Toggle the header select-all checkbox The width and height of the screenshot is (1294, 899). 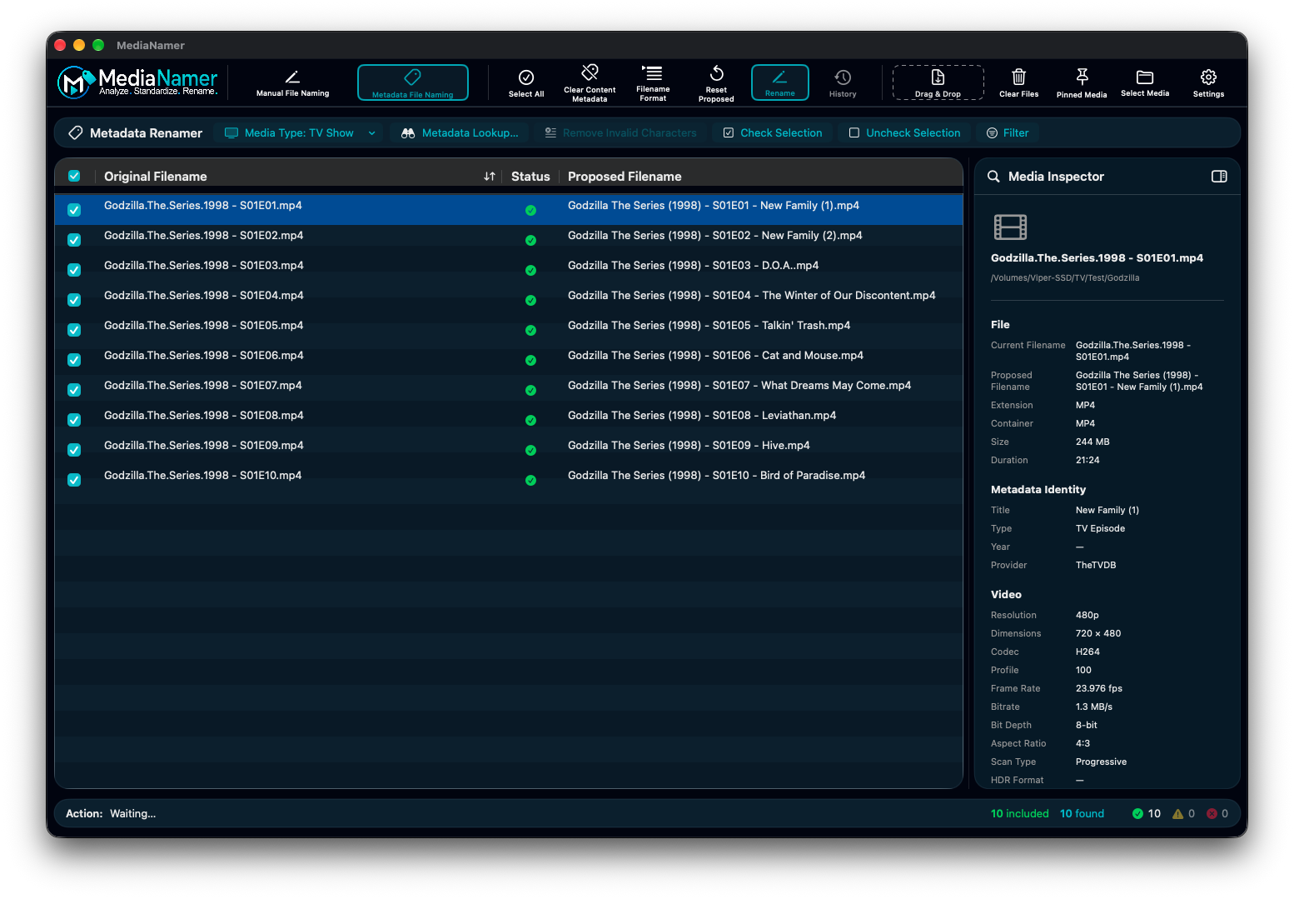click(74, 176)
